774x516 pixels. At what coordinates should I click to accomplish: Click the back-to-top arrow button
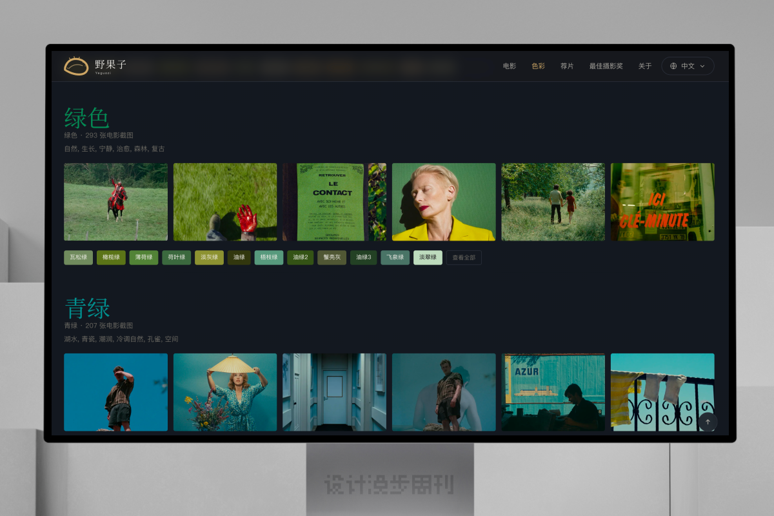pyautogui.click(x=708, y=422)
